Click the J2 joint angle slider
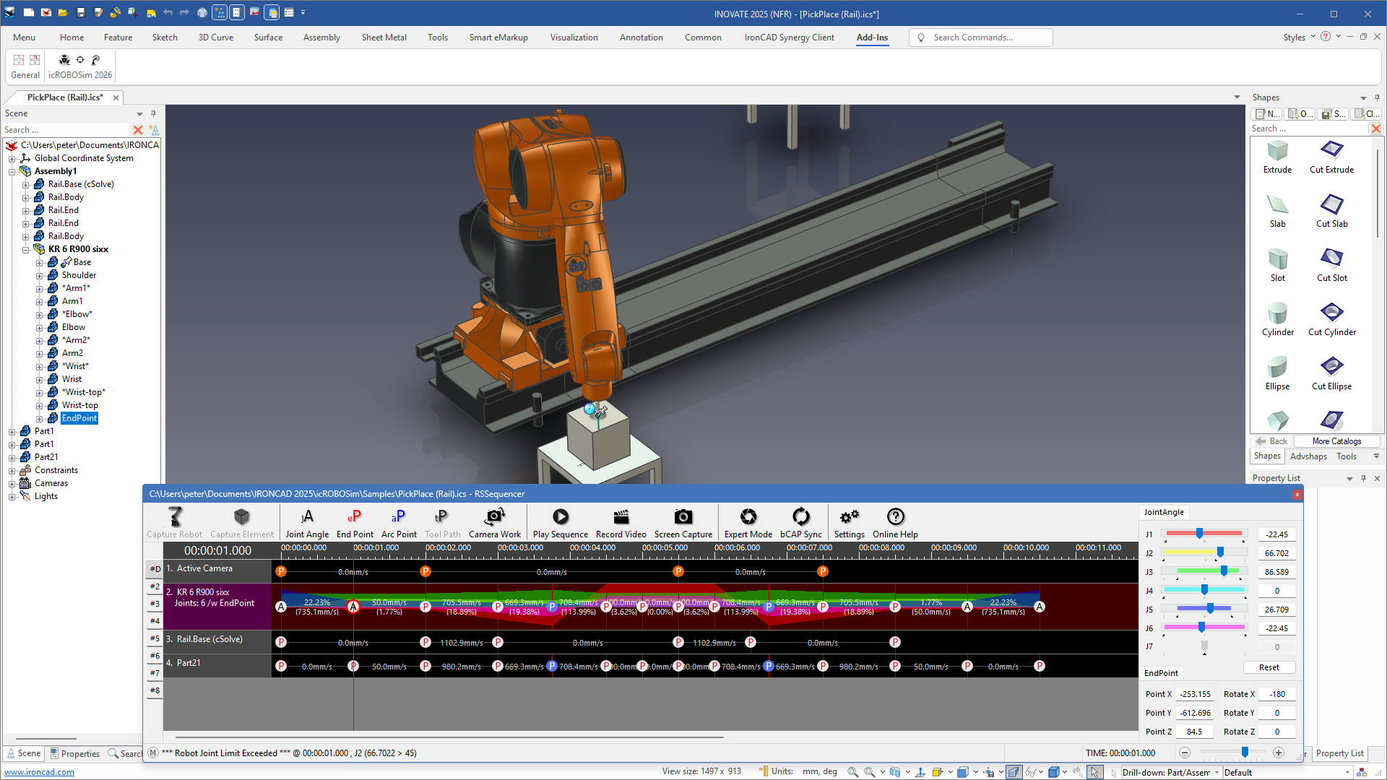1387x780 pixels. tap(1204, 553)
